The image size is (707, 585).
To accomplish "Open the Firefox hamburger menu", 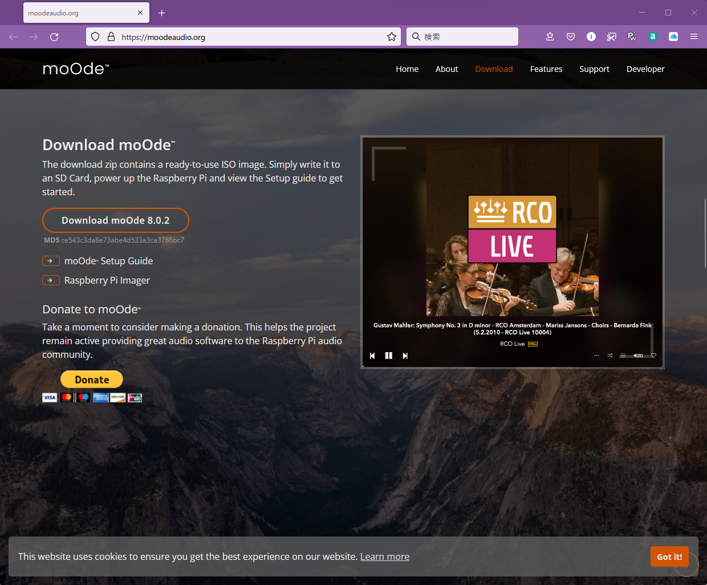I will coord(694,37).
